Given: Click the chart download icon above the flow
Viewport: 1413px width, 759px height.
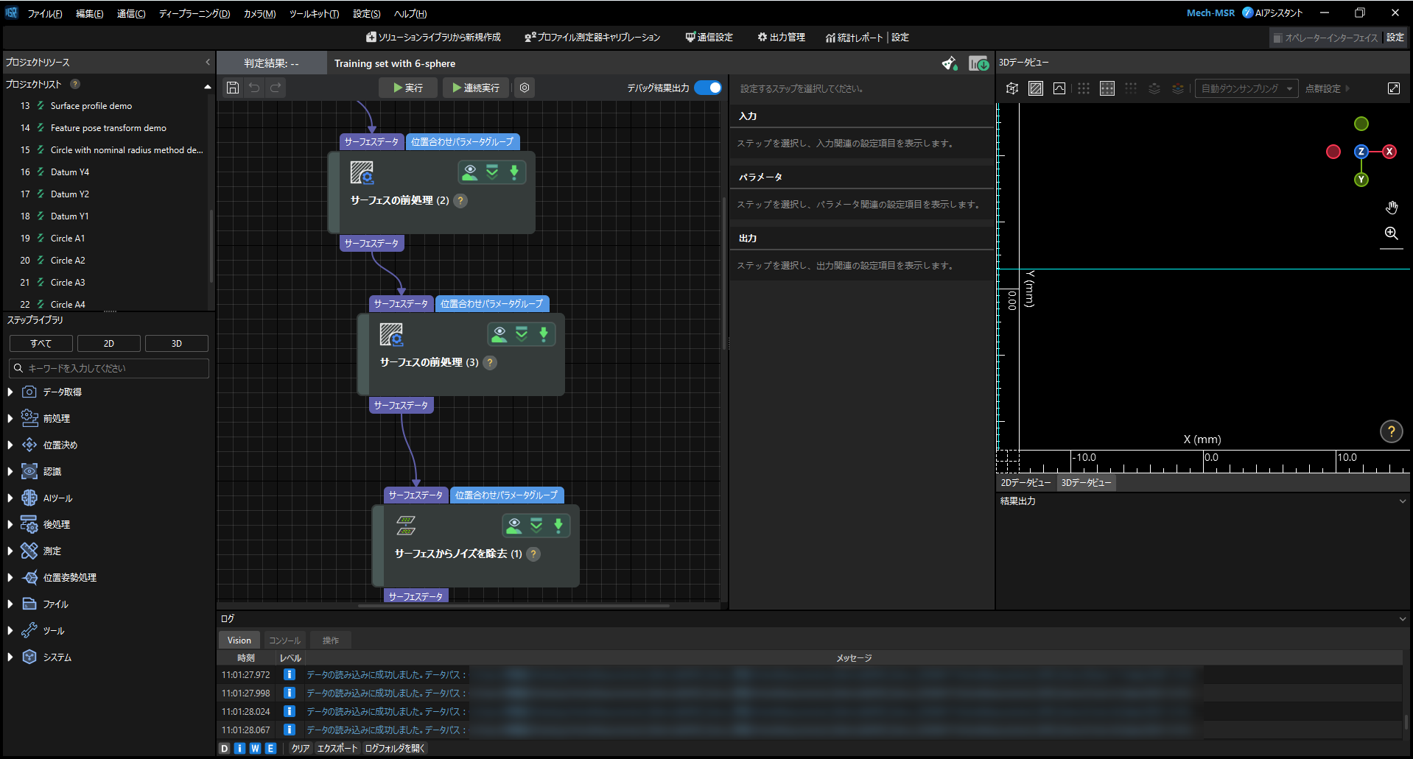Looking at the screenshot, I should pyautogui.click(x=978, y=63).
